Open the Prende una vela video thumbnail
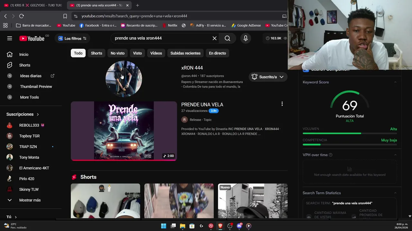Screen dimensions: 412x231 click(124, 131)
